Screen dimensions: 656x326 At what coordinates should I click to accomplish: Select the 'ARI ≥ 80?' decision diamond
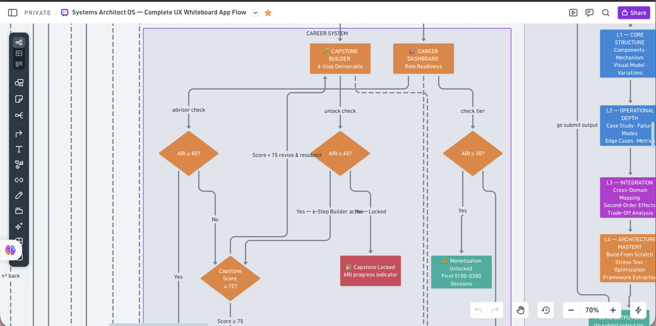[x=189, y=153]
